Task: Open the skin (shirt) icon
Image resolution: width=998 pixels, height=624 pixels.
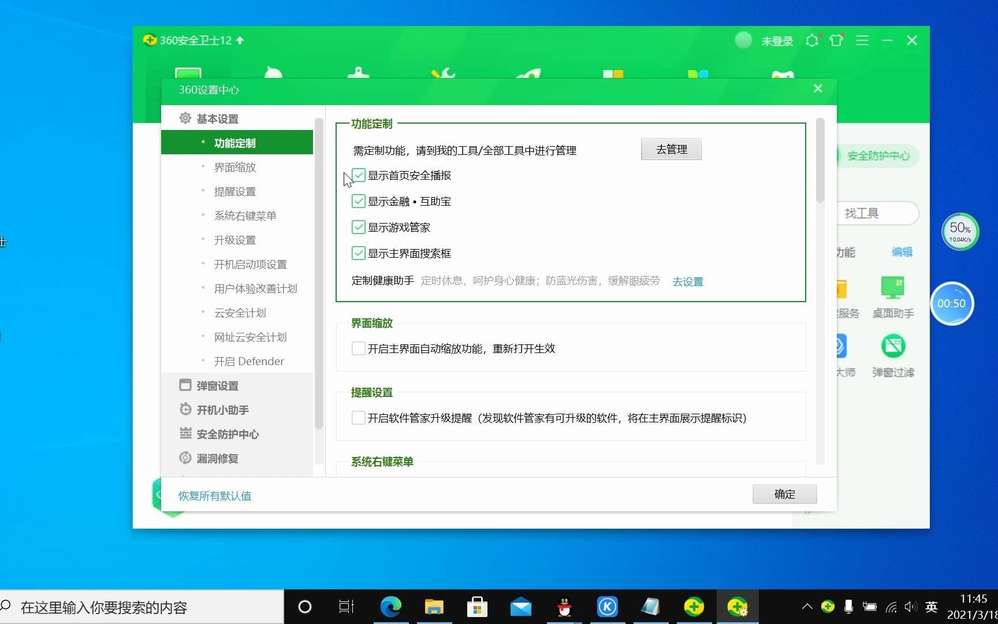Action: pos(836,40)
